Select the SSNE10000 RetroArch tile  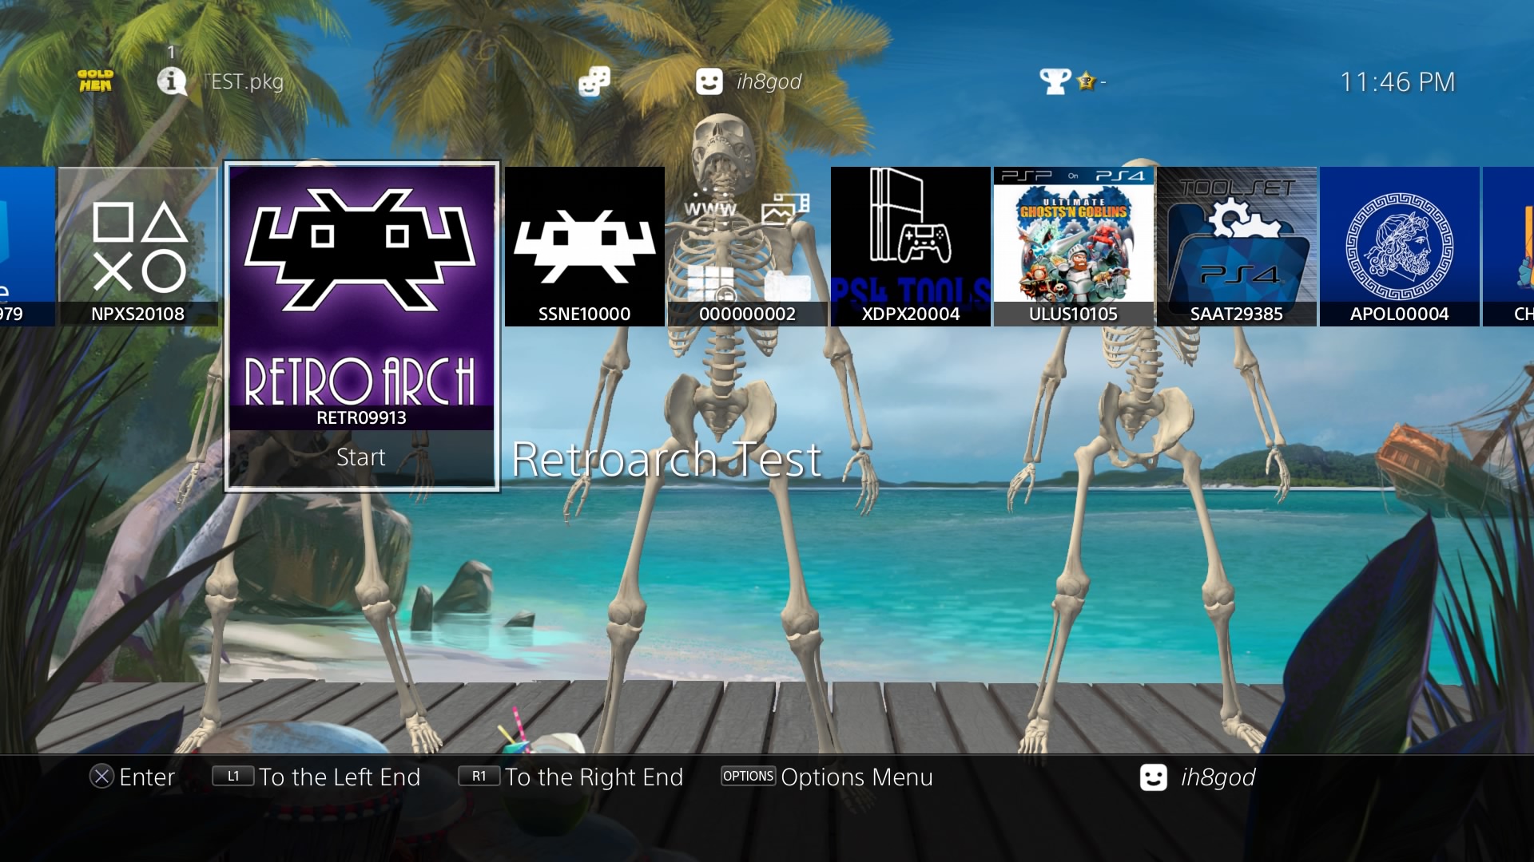[x=585, y=247]
